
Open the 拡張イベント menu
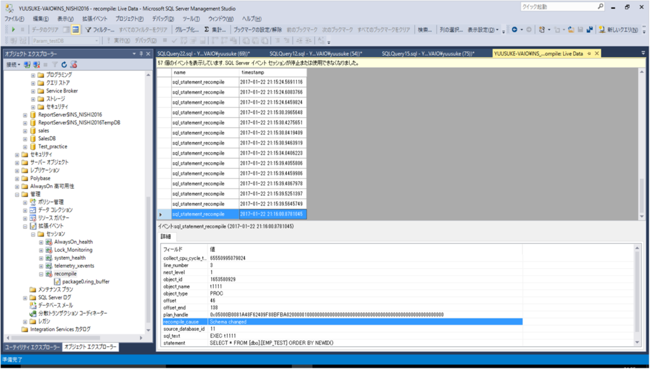[95, 19]
